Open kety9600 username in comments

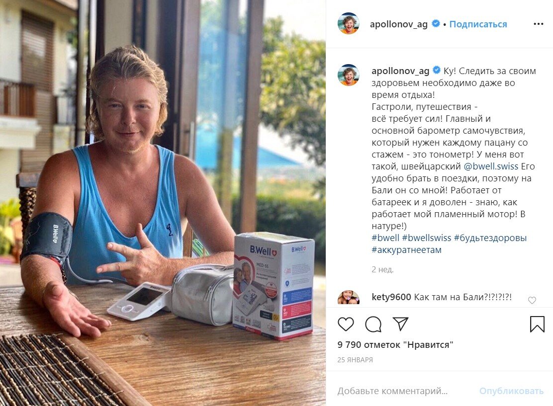point(391,297)
